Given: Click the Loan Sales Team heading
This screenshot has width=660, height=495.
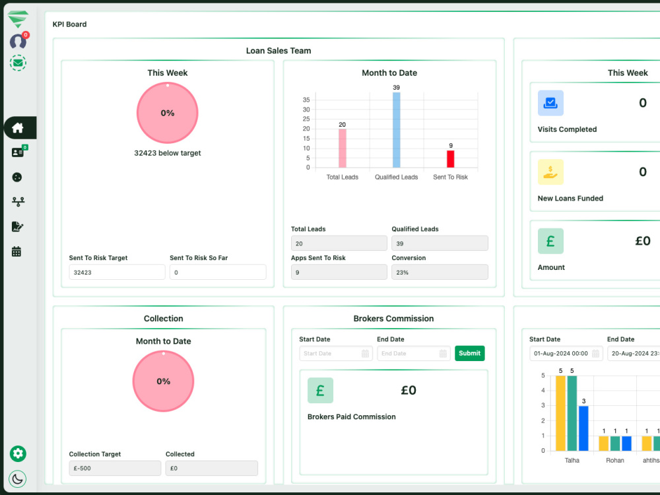Looking at the screenshot, I should 279,51.
